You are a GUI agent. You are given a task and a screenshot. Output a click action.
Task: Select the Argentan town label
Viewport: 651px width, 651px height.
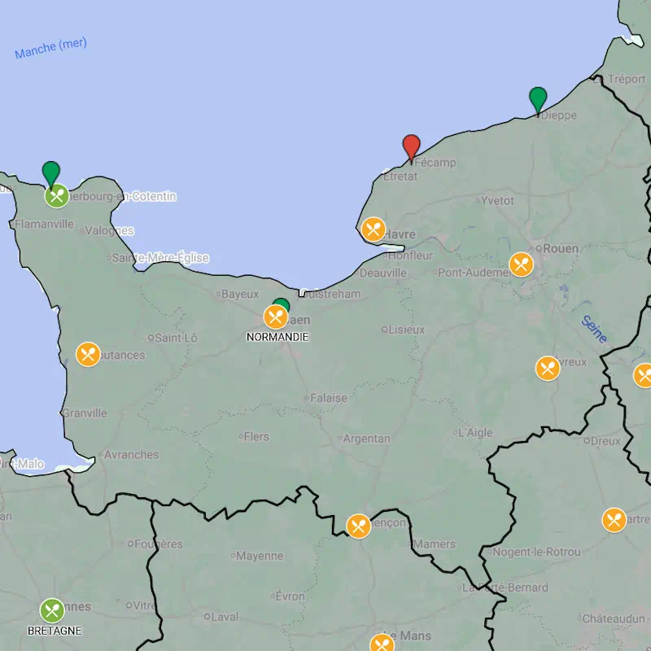(x=366, y=439)
